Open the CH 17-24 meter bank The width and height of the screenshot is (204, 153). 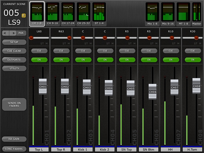pyautogui.click(x=68, y=14)
